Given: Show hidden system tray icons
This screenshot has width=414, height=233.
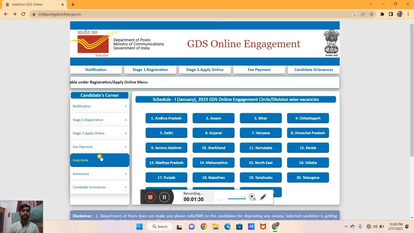Looking at the screenshot, I should click(346, 227).
